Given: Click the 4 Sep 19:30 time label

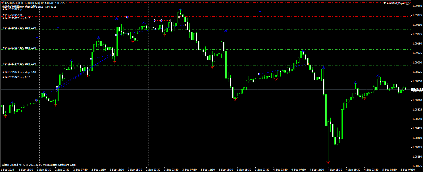Looking at the screenshot, I should pos(354,170).
